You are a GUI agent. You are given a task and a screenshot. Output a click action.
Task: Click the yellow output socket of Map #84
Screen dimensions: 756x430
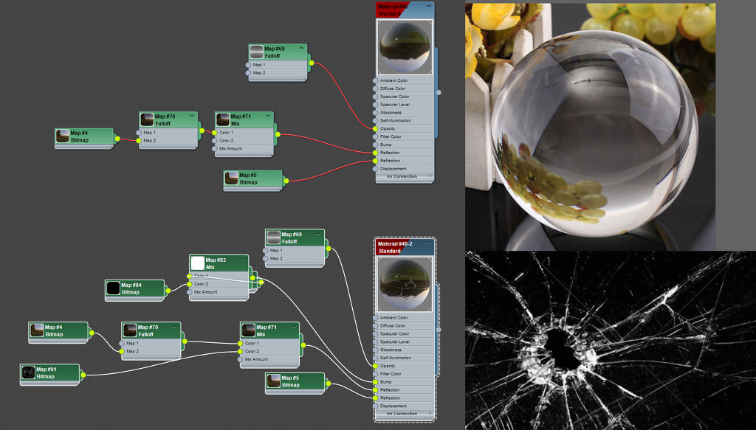pyautogui.click(x=168, y=291)
